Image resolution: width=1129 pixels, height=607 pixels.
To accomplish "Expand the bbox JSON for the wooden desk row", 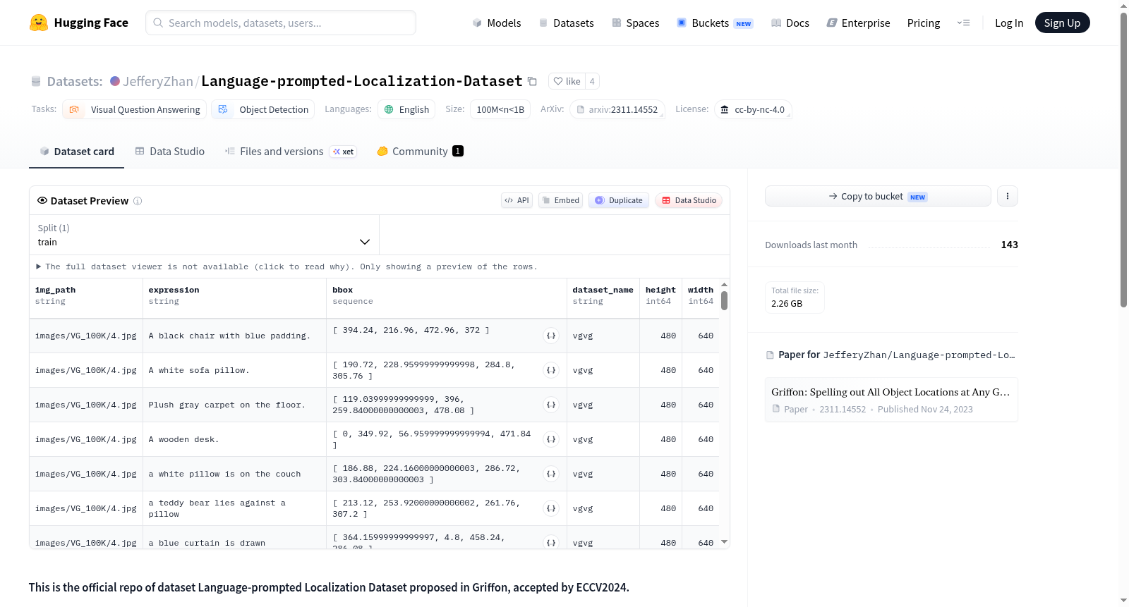I will click(x=551, y=439).
